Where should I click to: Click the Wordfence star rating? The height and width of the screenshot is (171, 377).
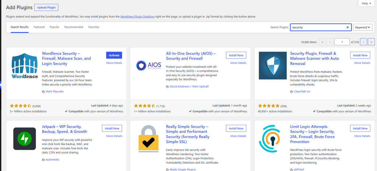point(21,106)
